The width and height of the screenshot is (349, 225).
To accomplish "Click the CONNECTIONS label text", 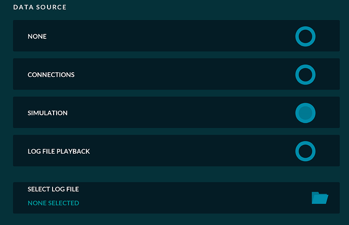I will pyautogui.click(x=51, y=75).
